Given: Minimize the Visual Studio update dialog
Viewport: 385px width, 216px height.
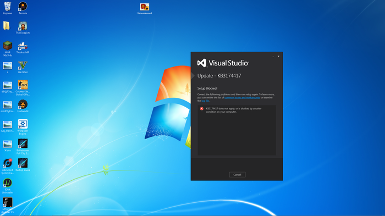Looking at the screenshot, I should pyautogui.click(x=273, y=57).
